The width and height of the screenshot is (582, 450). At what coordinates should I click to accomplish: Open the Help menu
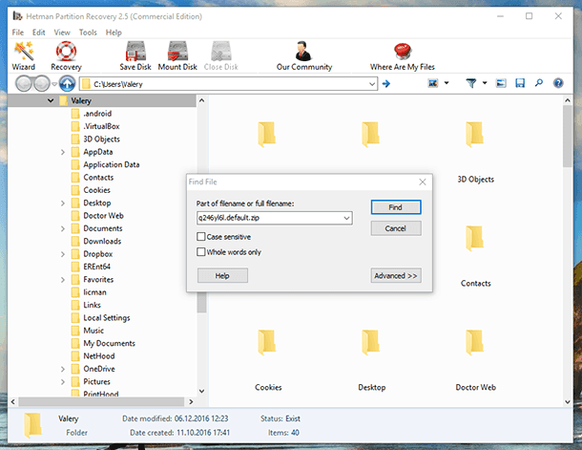(x=114, y=32)
